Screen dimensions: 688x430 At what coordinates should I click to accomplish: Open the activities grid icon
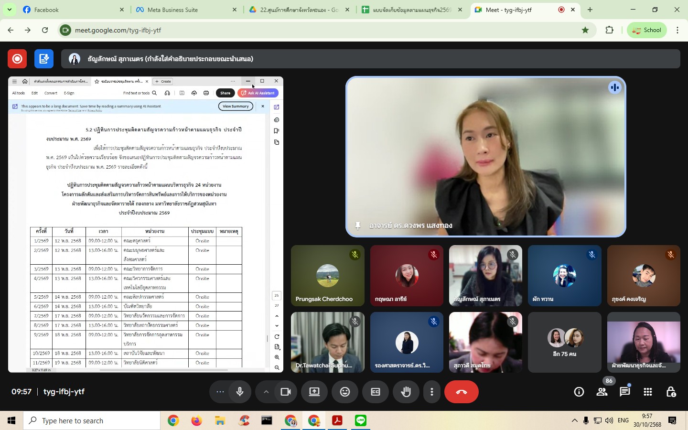click(647, 392)
